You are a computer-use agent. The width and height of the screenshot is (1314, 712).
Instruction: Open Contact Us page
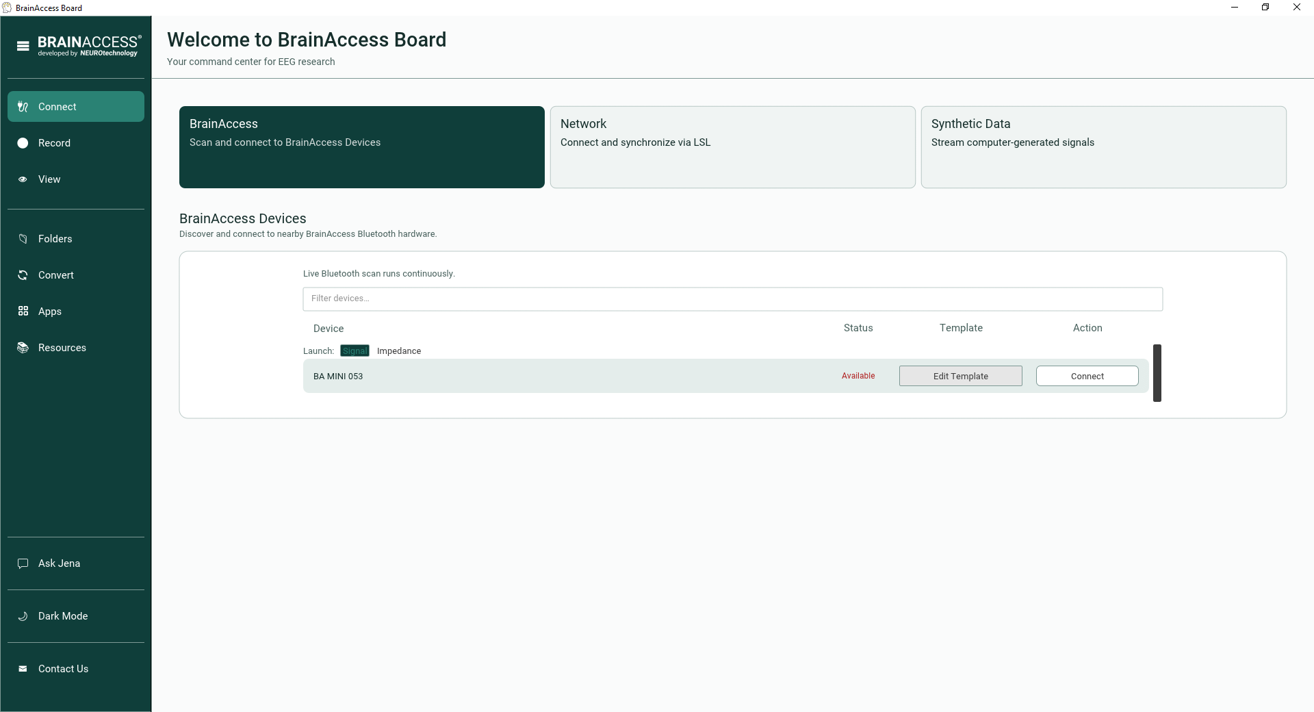[76, 669]
